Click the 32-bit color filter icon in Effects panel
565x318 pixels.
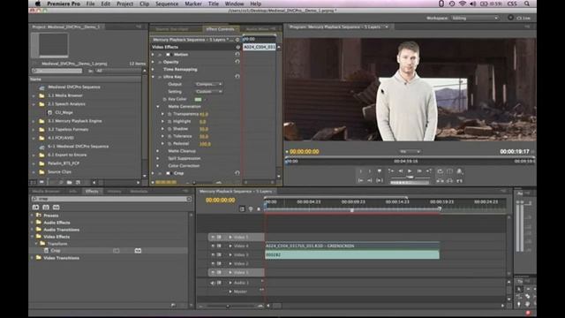tap(46, 208)
